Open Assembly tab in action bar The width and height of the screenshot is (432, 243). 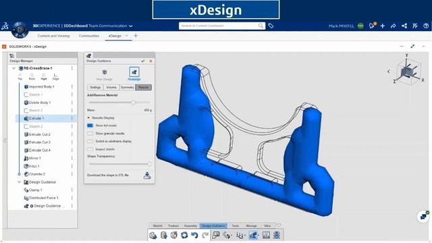190,225
